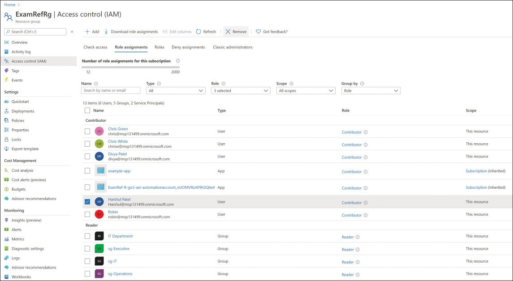The width and height of the screenshot is (513, 281).
Task: Open the Workbooks icon in sidebar
Action: pyautogui.click(x=7, y=277)
